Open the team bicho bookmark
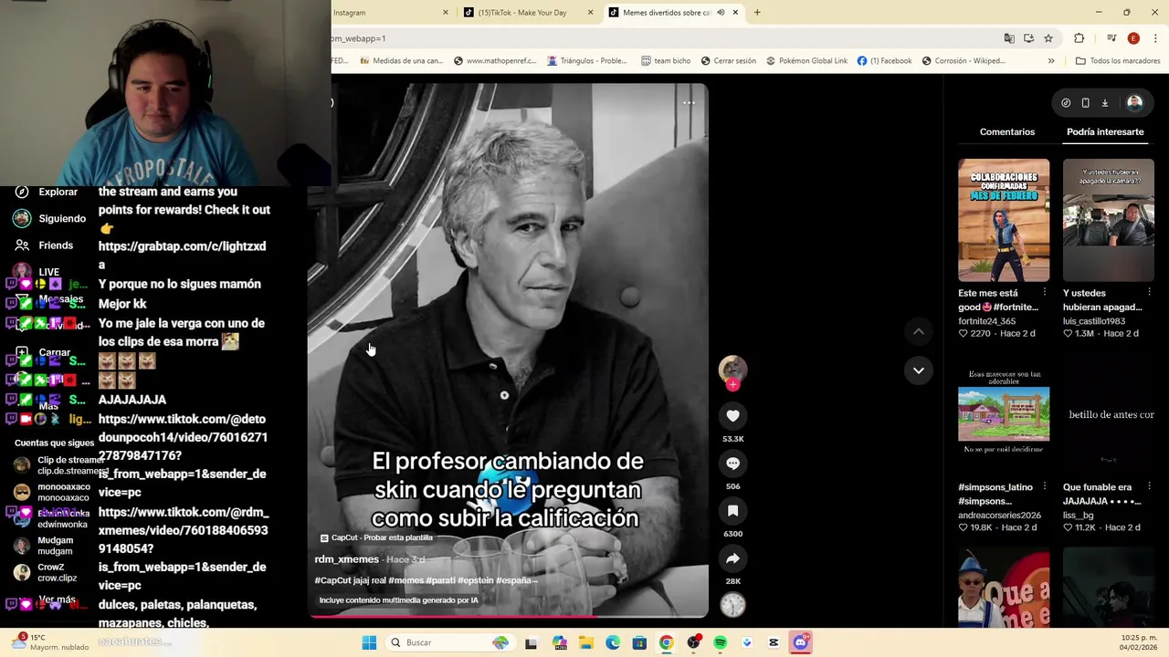 [666, 61]
